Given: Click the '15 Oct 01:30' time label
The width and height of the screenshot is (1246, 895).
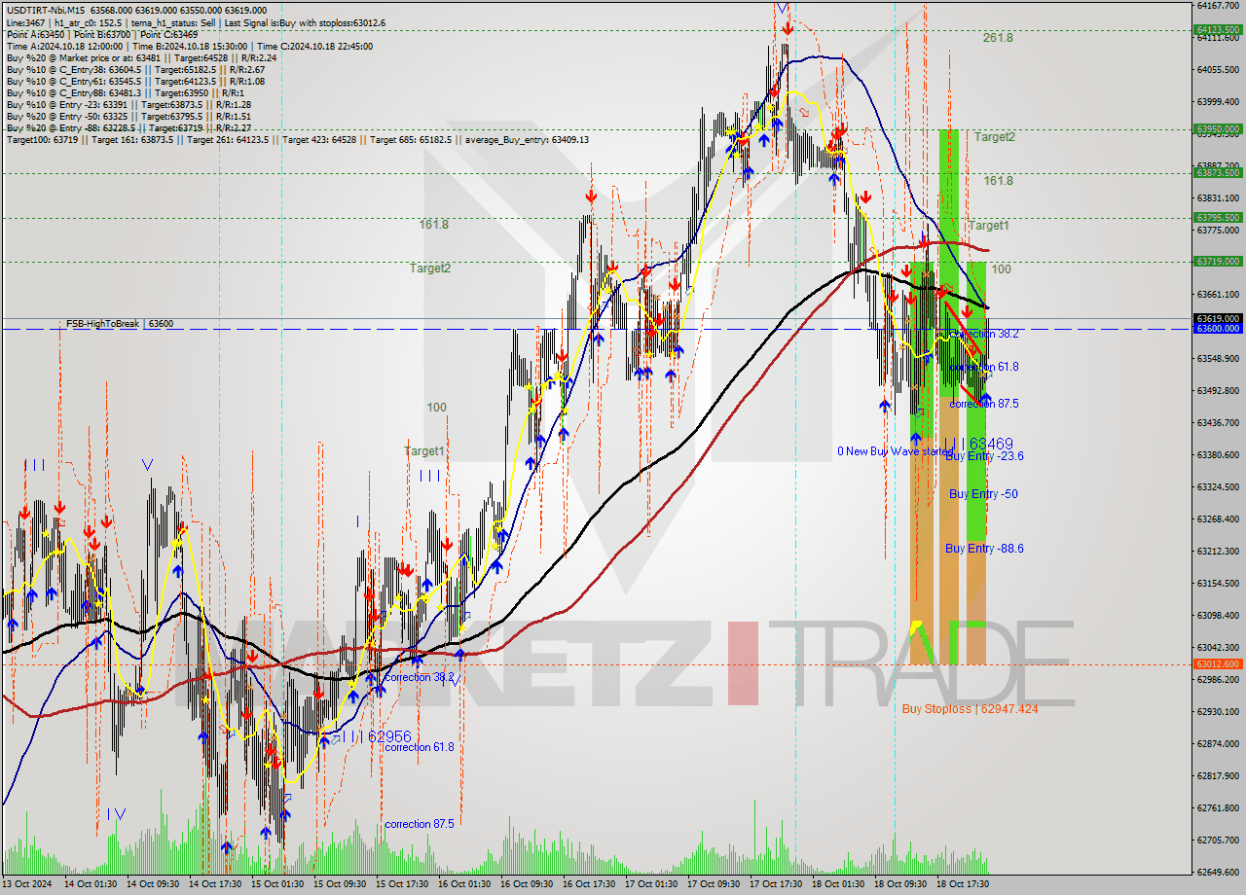Looking at the screenshot, I should (277, 884).
